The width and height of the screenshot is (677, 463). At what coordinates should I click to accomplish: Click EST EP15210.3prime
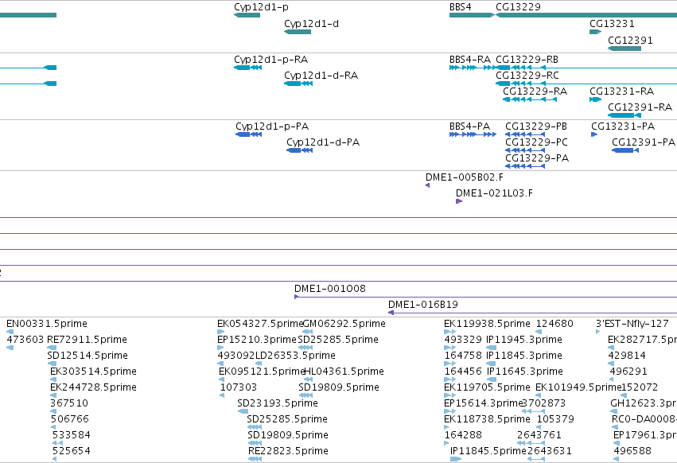click(220, 348)
